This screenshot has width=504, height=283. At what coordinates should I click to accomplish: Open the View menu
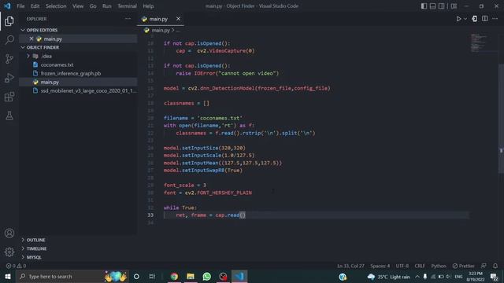coord(78,6)
